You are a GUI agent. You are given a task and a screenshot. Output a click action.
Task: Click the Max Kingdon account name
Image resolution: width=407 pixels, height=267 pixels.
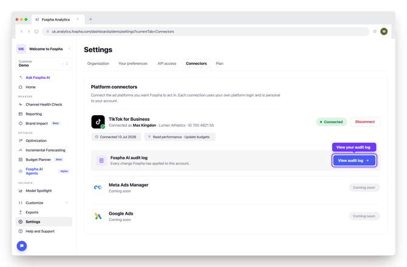[x=145, y=125]
